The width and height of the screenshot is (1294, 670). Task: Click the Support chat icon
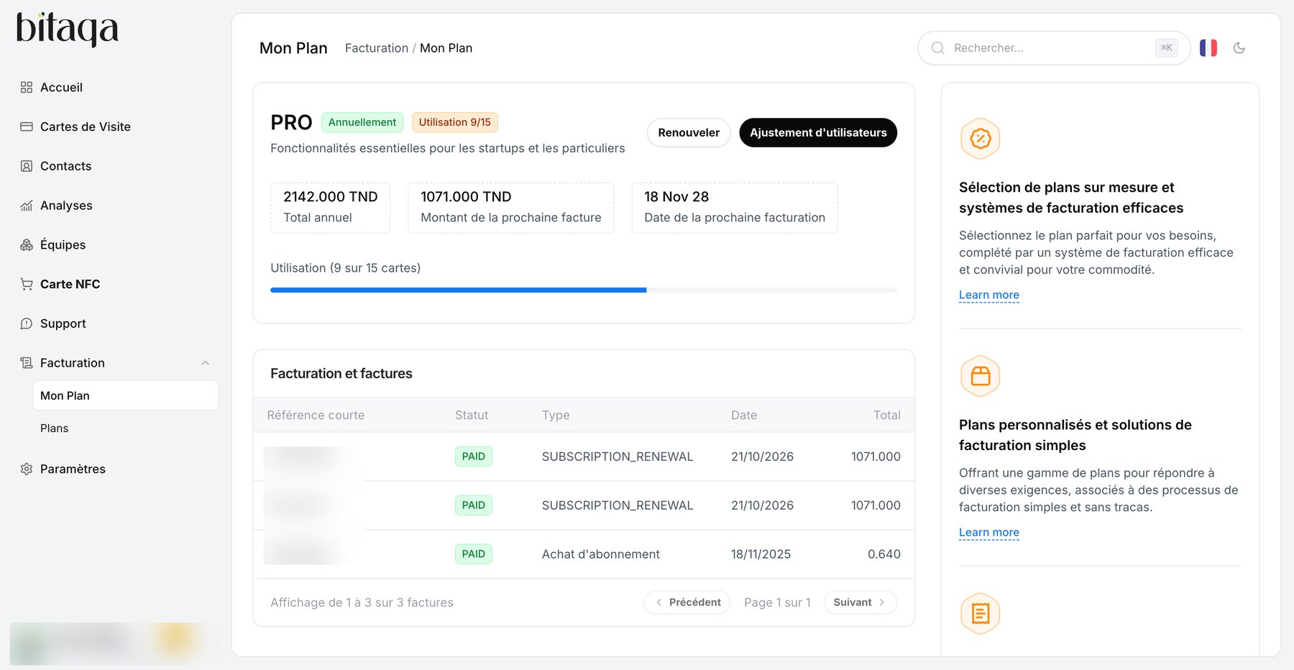click(27, 323)
